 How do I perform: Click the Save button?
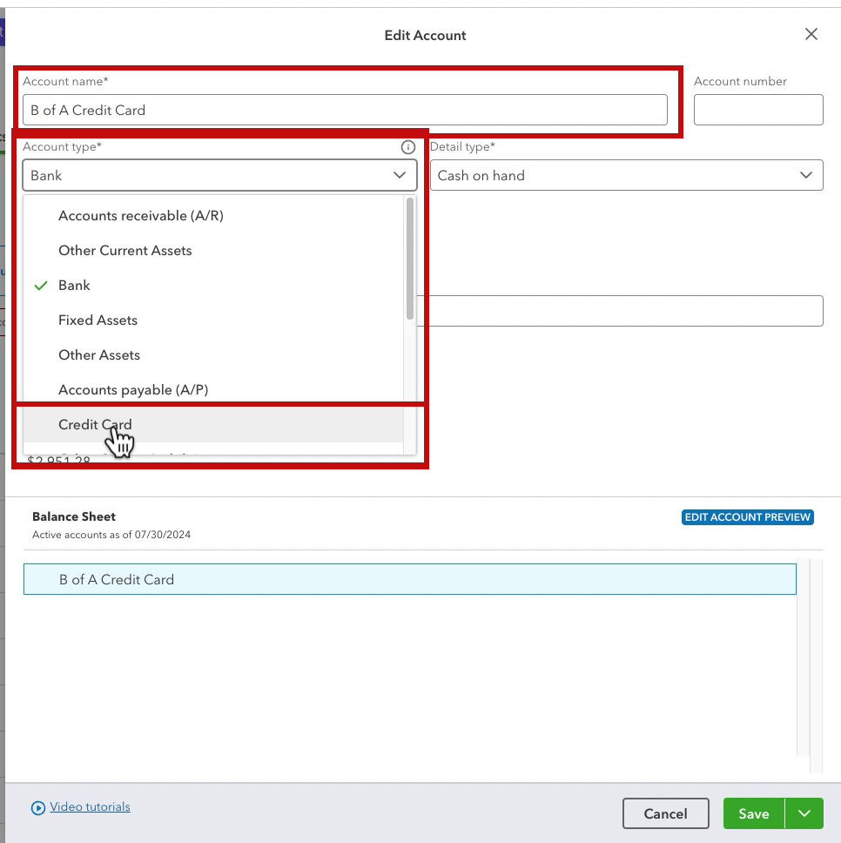pos(754,813)
